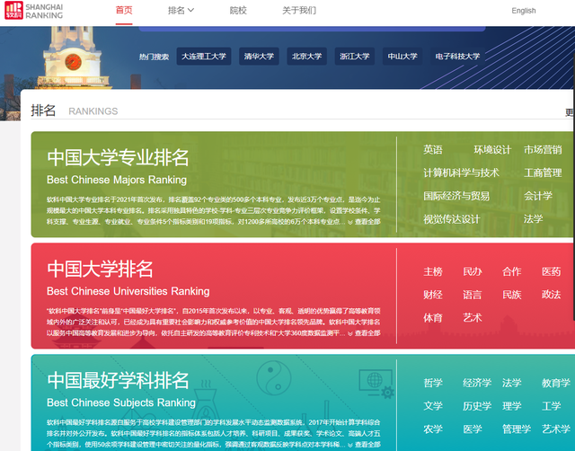Search hot keyword 北京大学
Viewport: 575px width, 451px height.
tap(306, 57)
